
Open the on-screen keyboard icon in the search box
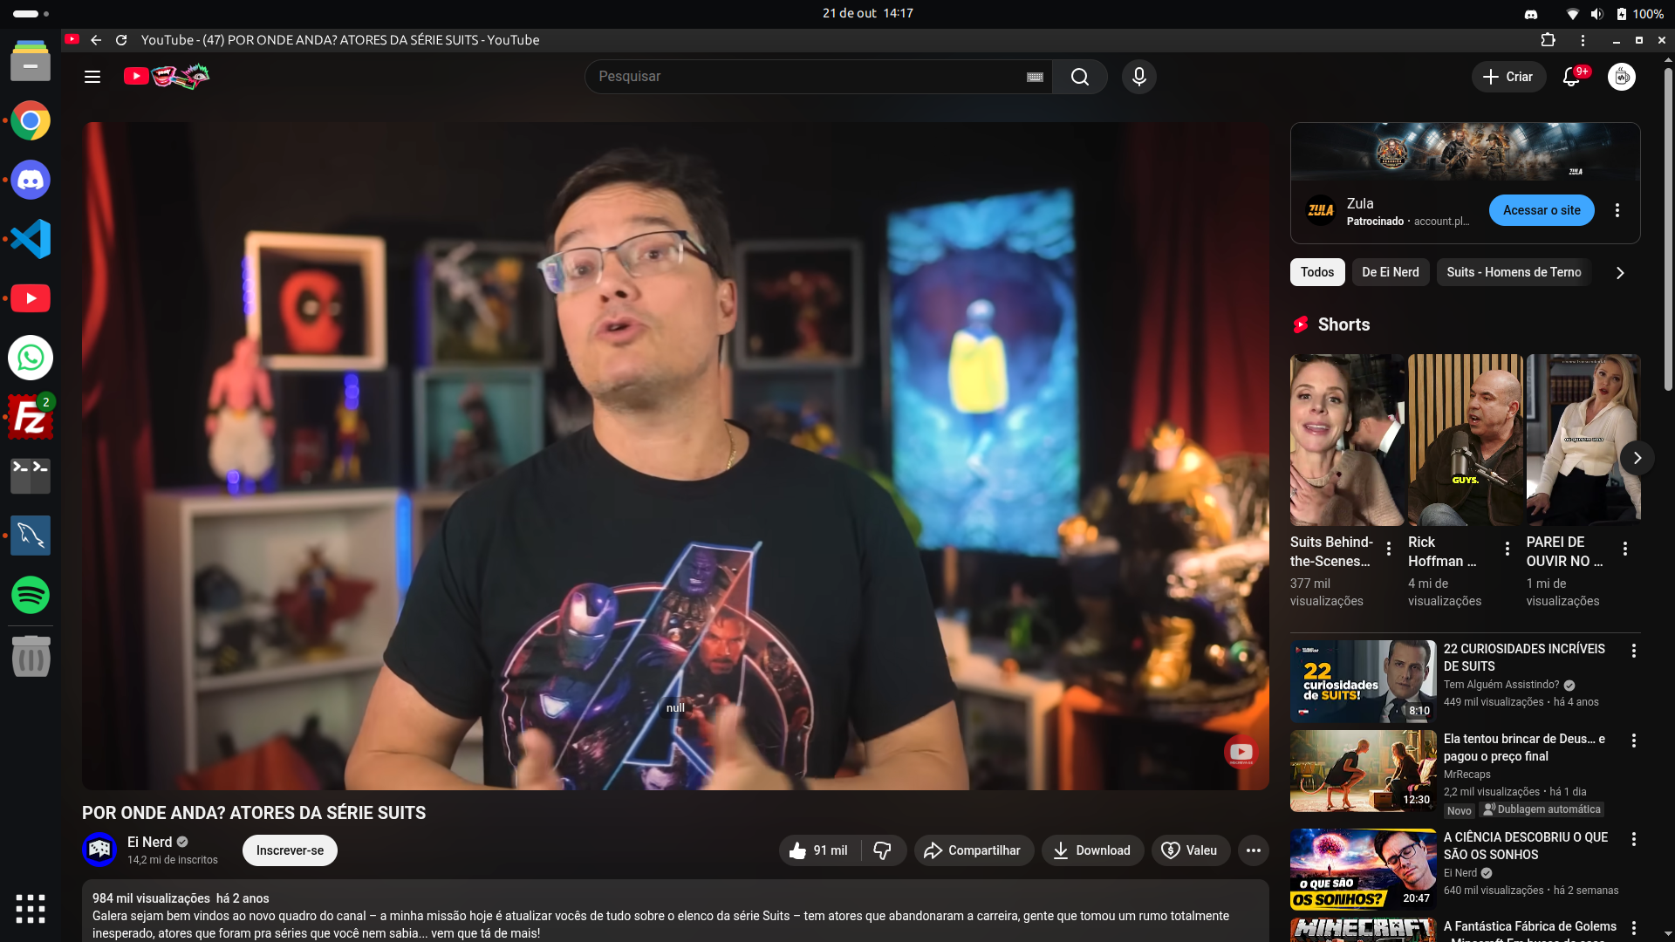1035,77
